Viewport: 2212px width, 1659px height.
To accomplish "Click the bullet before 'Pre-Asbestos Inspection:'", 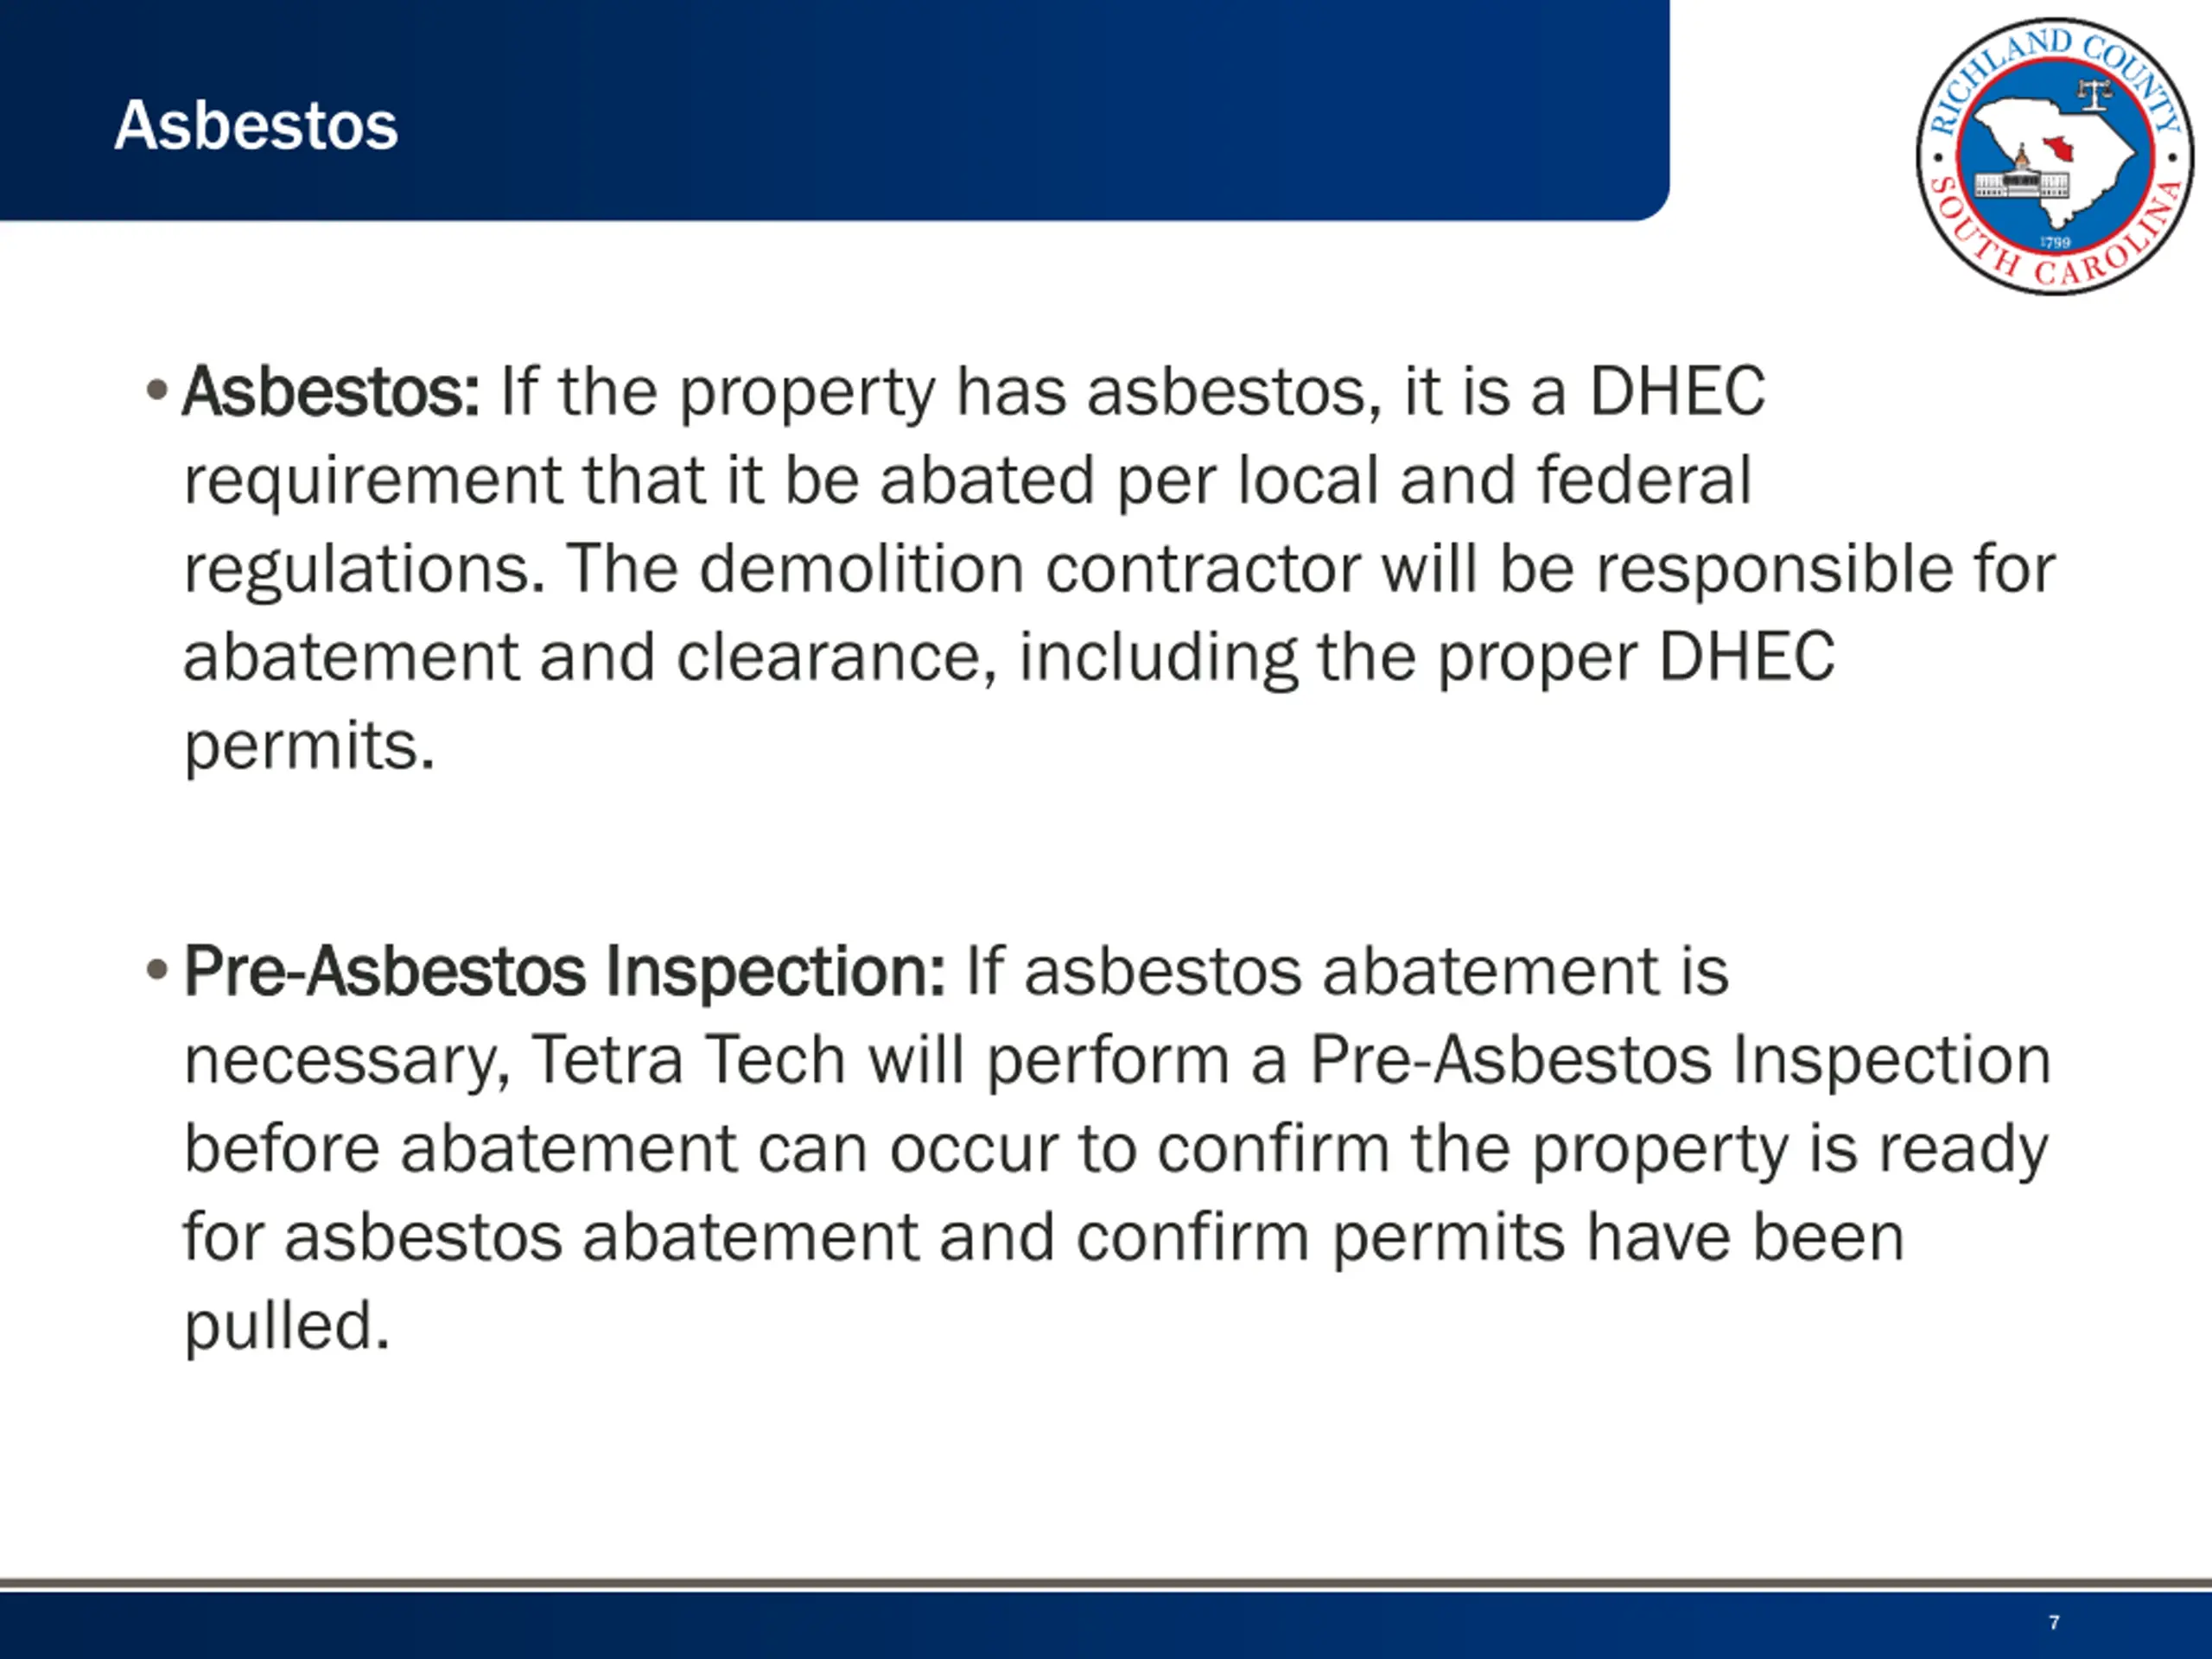I will 156,970.
